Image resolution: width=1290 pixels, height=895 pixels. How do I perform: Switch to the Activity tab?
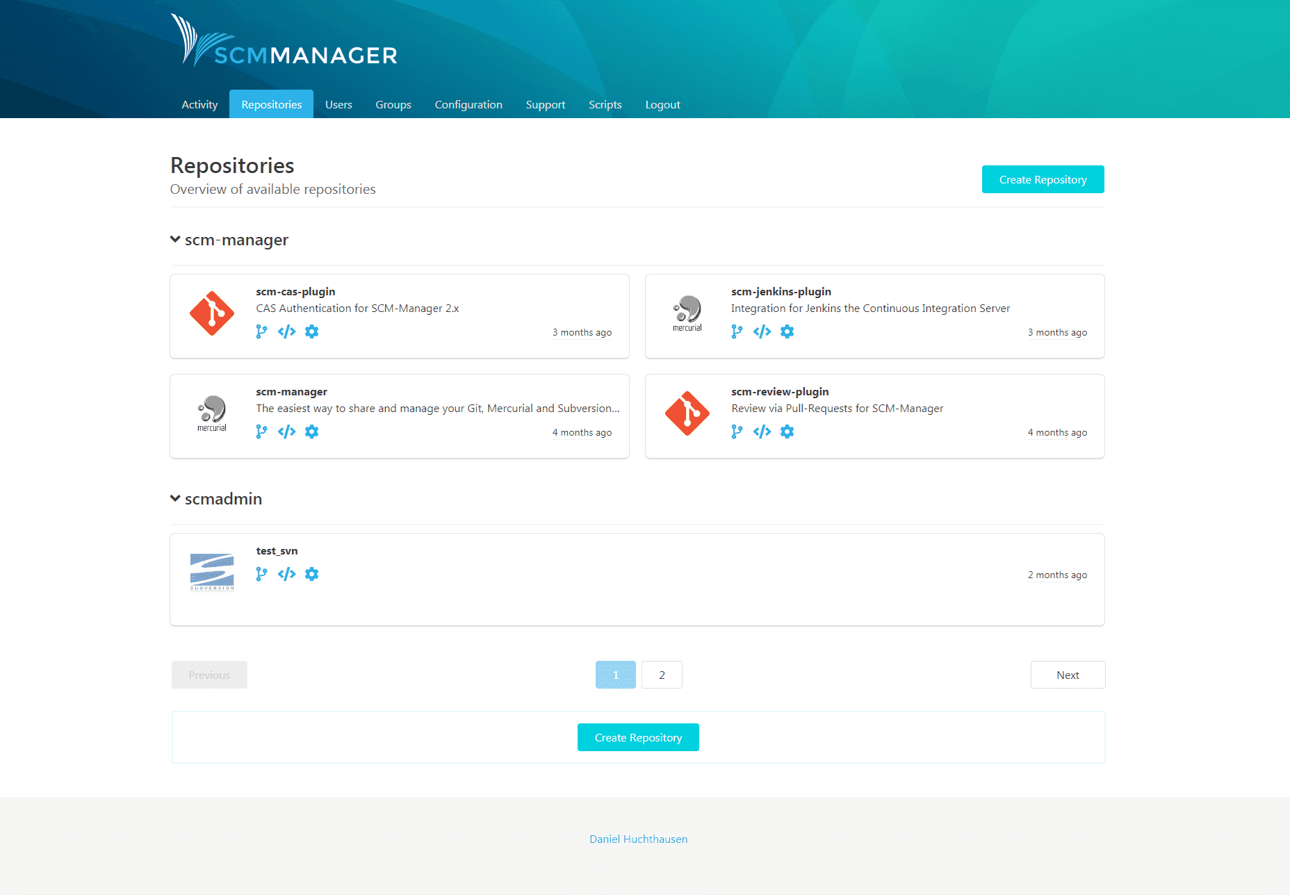point(199,104)
